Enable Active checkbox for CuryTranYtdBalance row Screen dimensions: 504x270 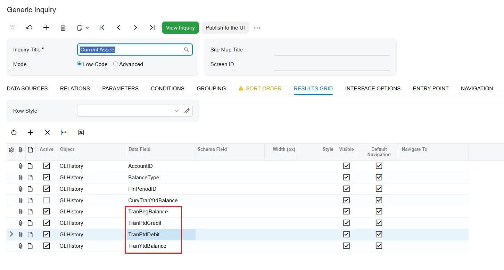coord(47,200)
